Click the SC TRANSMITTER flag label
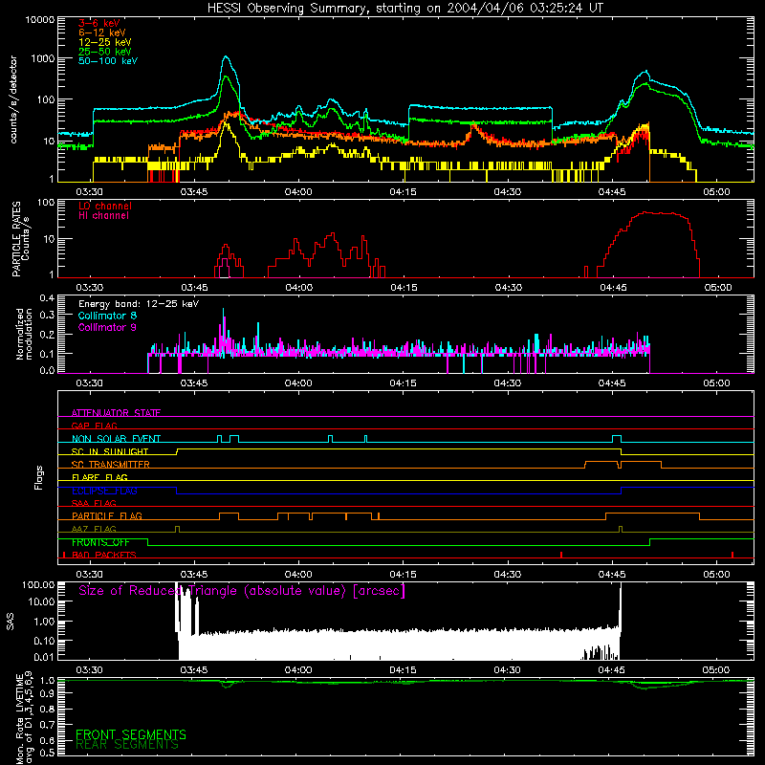Viewport: 765px width, 765px height. pyautogui.click(x=111, y=464)
